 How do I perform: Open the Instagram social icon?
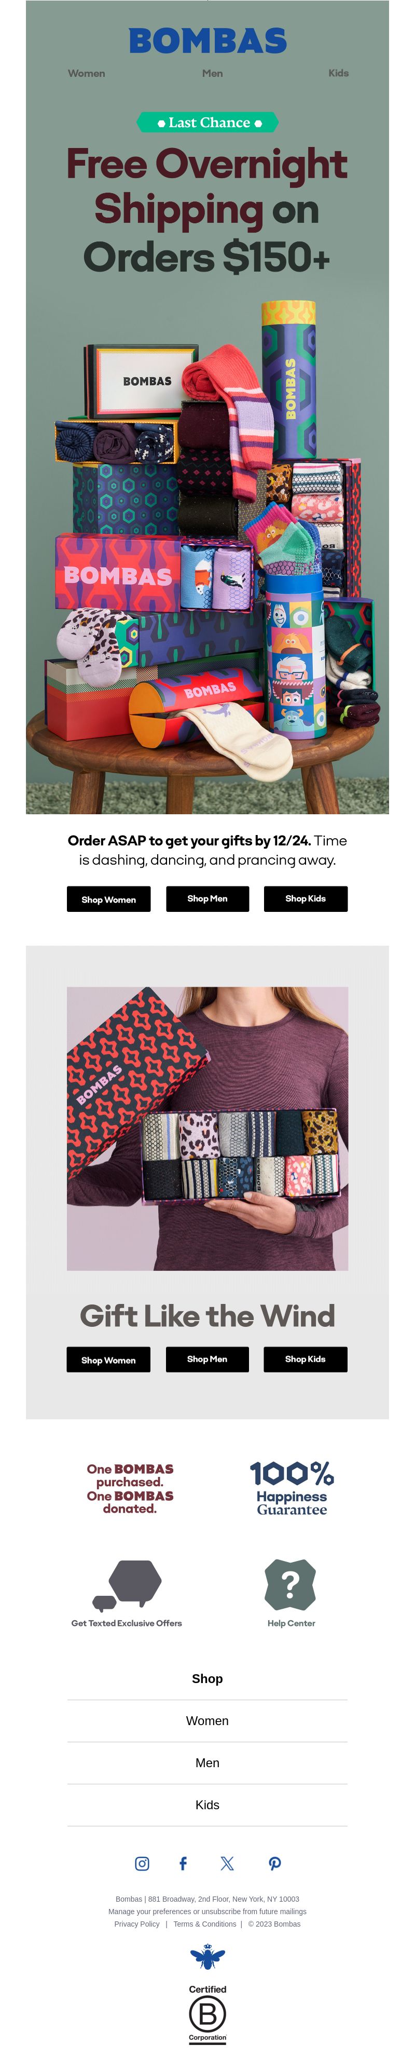coord(142,1863)
